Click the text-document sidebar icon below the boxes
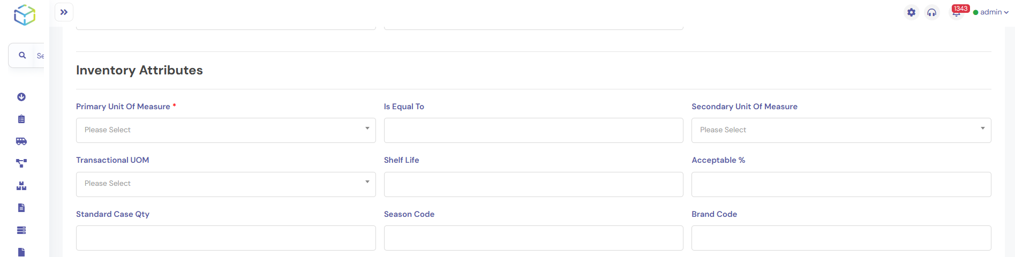 pos(21,208)
